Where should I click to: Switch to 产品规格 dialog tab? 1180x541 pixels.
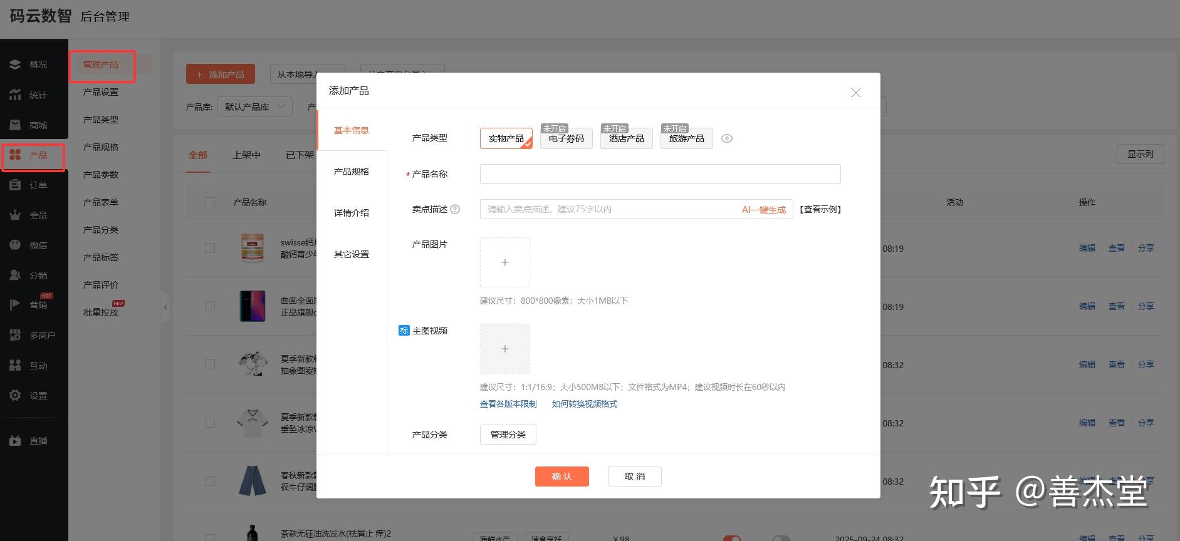[352, 172]
